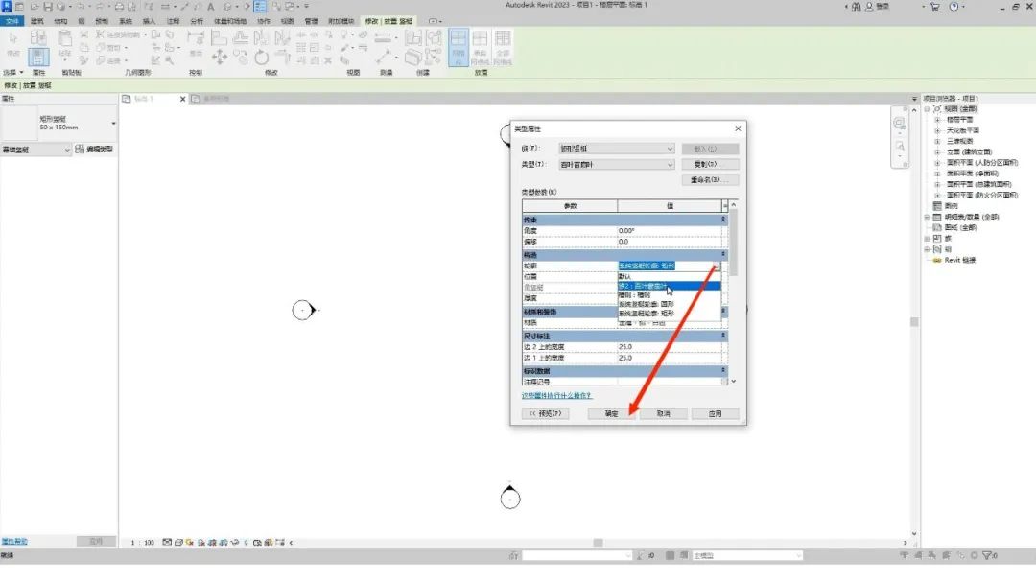Click the measure tool icon in ribbon
1036x583 pixels.
click(x=383, y=38)
